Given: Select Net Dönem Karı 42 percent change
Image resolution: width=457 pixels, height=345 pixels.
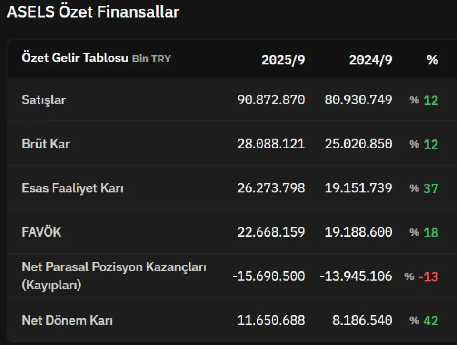Looking at the screenshot, I should 430,321.
